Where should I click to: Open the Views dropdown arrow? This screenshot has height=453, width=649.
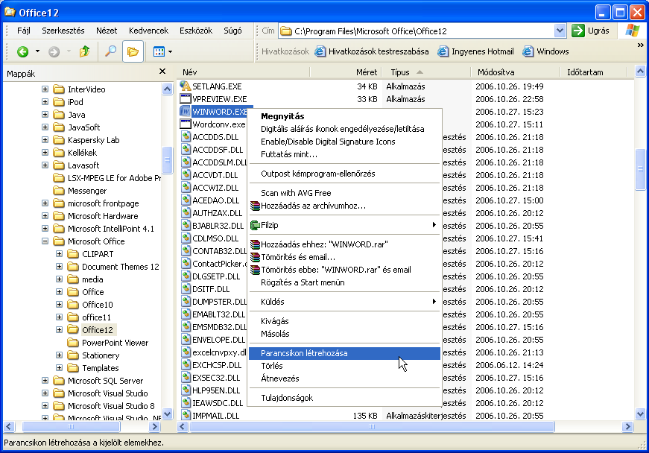coord(170,51)
